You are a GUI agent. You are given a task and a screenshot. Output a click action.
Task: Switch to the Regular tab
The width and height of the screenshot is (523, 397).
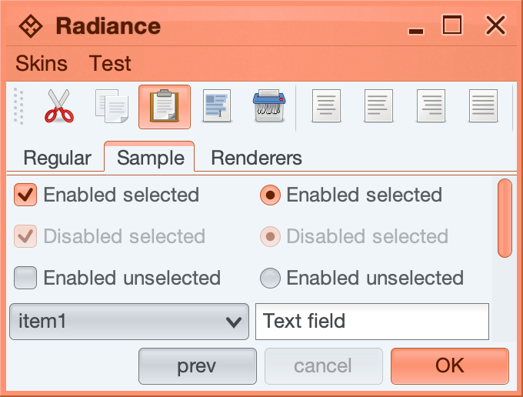(58, 158)
